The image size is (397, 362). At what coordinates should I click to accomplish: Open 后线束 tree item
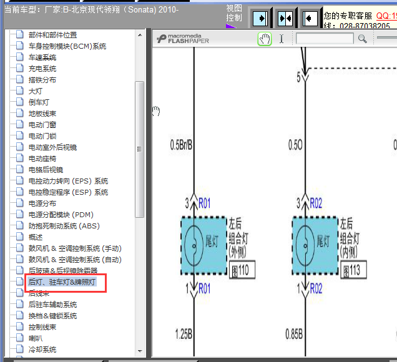click(x=39, y=293)
